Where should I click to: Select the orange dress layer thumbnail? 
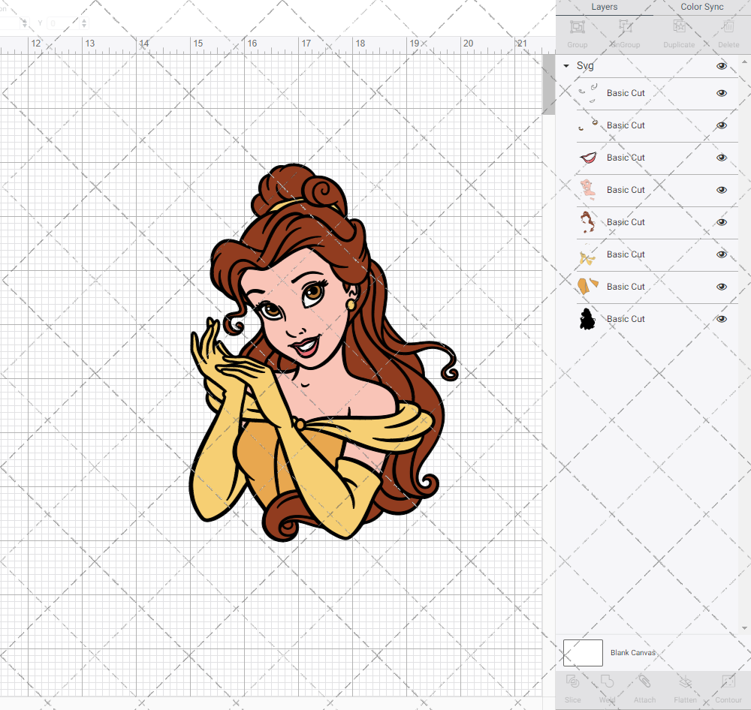click(x=588, y=286)
